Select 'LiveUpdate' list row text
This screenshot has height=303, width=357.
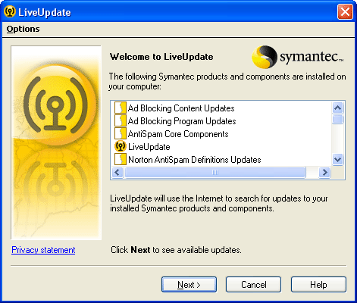click(x=149, y=147)
